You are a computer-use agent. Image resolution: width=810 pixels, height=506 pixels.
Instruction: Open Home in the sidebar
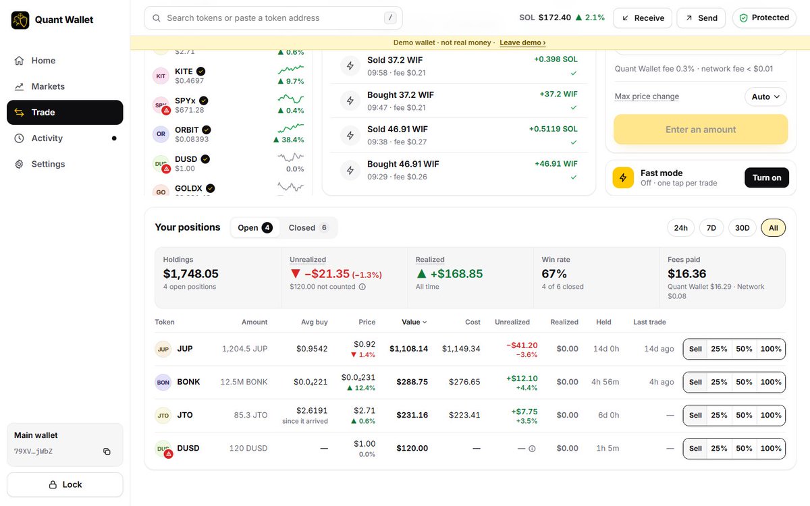[65, 61]
